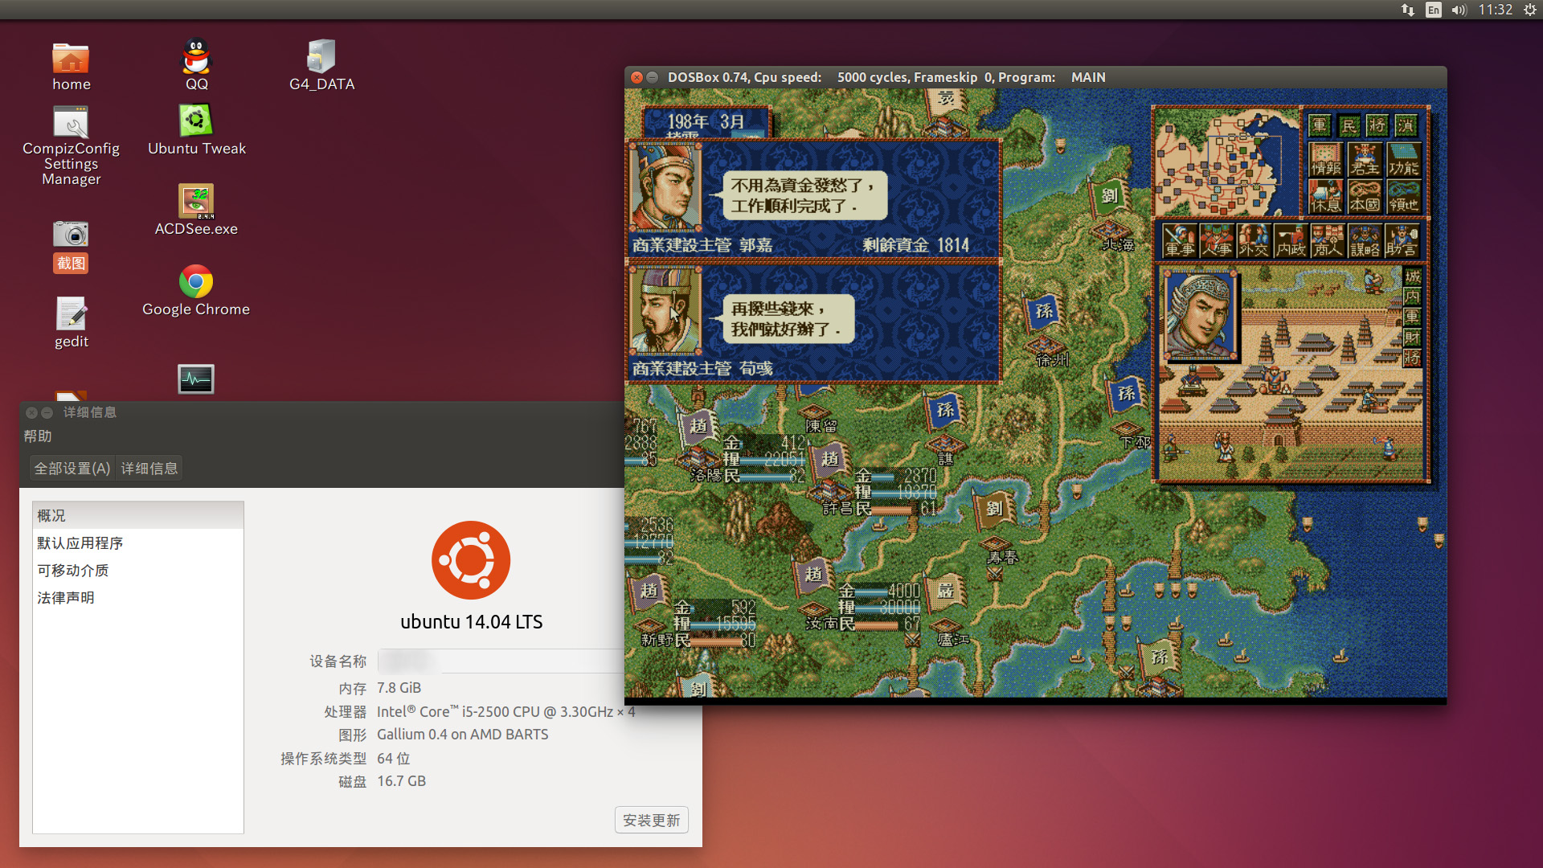
Task: Open gedit text editor icon
Action: (x=71, y=323)
